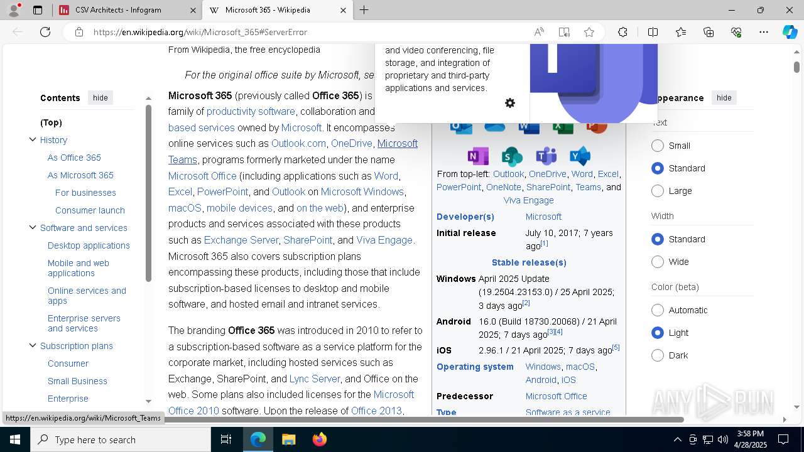The image size is (804, 452).
Task: Close the Microsoft 365 - Wikipedia tab
Action: pyautogui.click(x=343, y=10)
